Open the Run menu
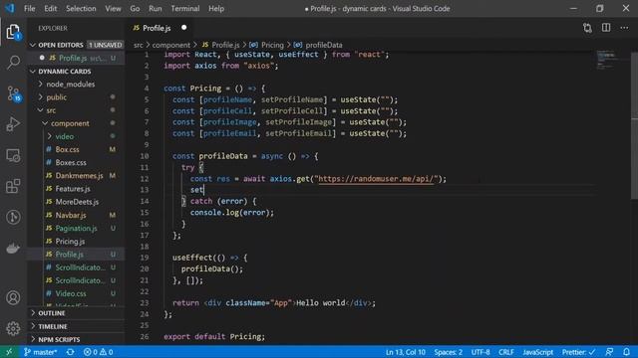Screen dimensions: 638x358 [x=156, y=9]
